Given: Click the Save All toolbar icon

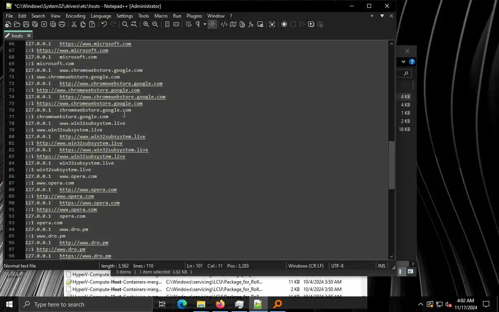Looking at the screenshot, I should (x=35, y=24).
